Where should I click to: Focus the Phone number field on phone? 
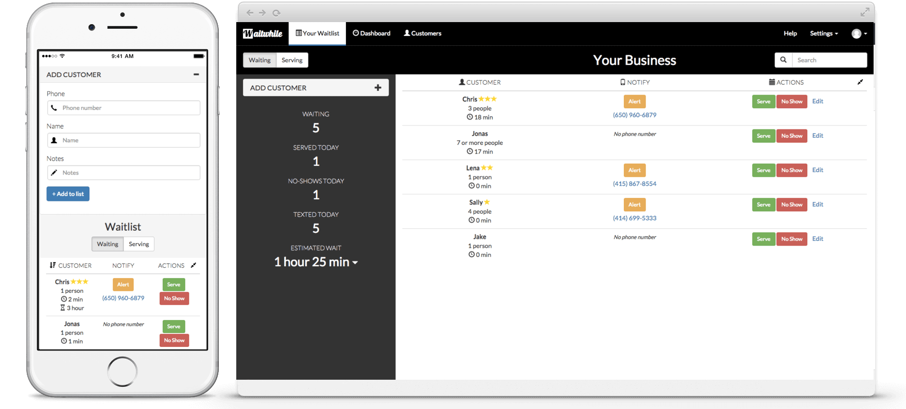pos(124,108)
